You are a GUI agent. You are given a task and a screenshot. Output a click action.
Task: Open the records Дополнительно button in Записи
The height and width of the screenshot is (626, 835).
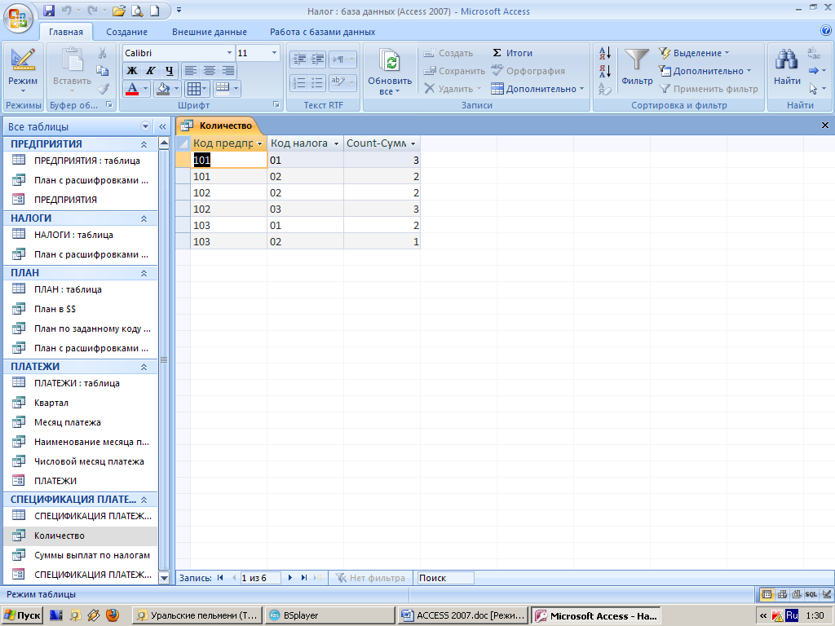(x=537, y=89)
